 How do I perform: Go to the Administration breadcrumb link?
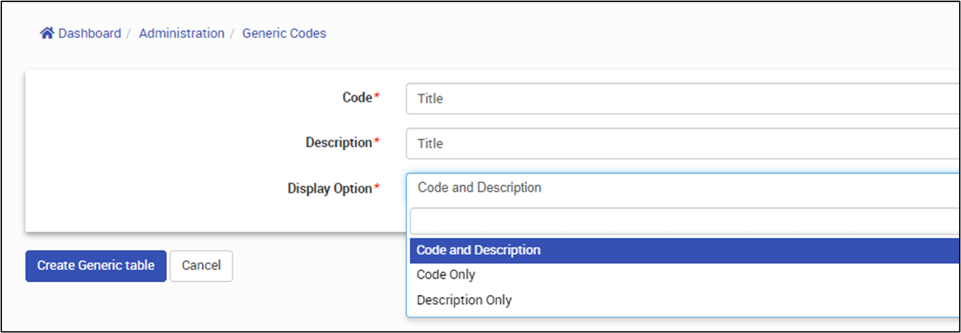click(181, 33)
